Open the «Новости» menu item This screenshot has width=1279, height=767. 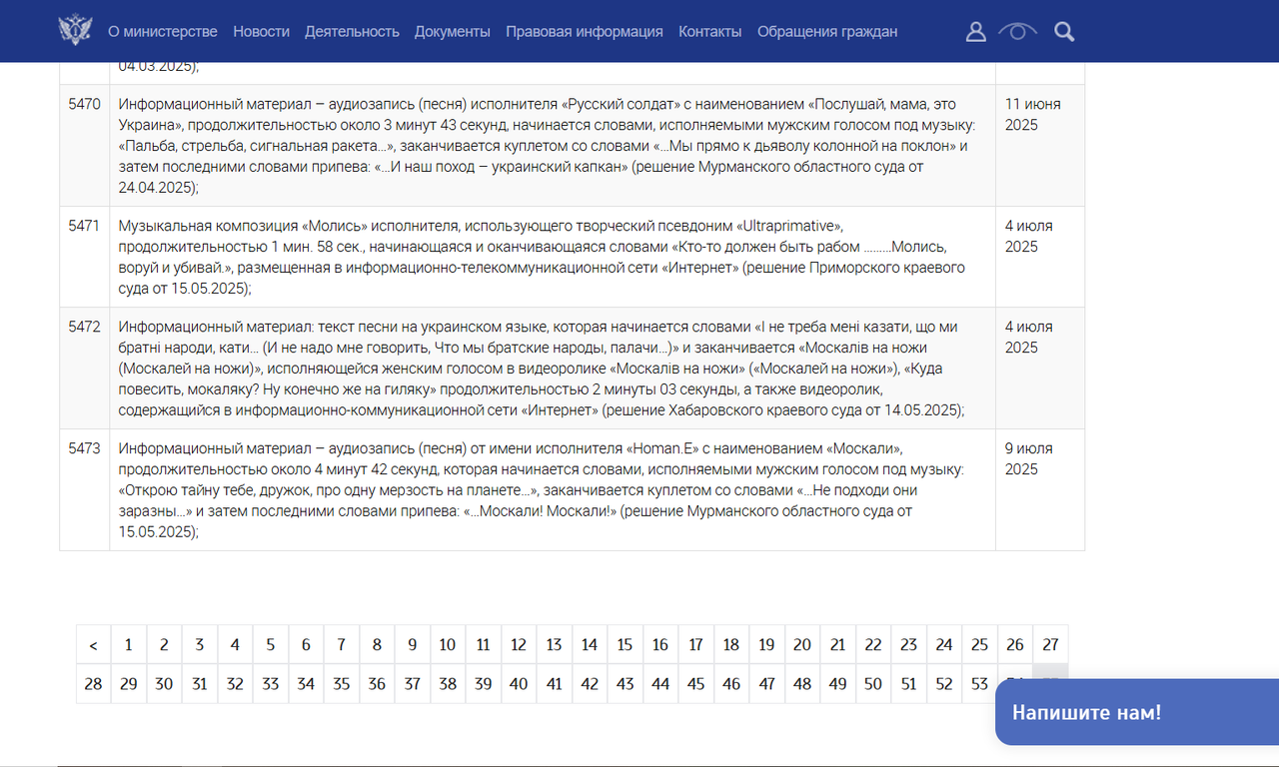tap(262, 31)
